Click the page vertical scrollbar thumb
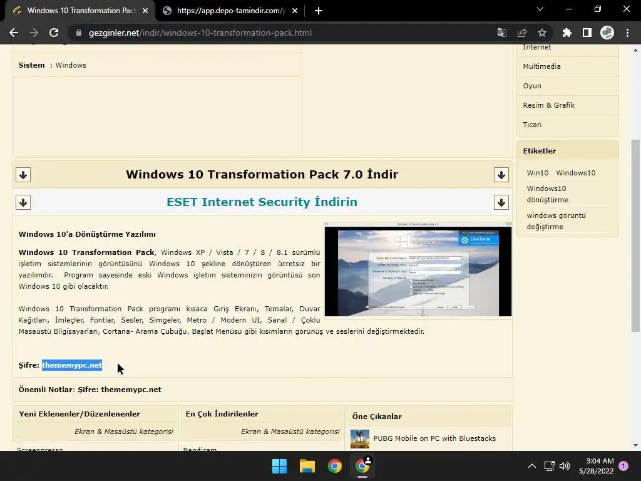 click(x=635, y=235)
